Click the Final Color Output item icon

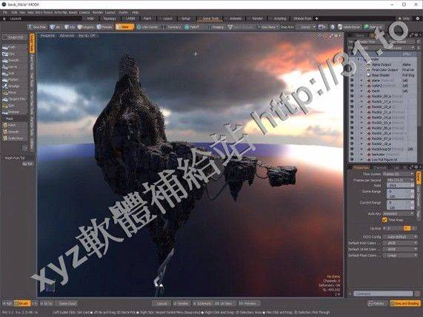(x=368, y=70)
